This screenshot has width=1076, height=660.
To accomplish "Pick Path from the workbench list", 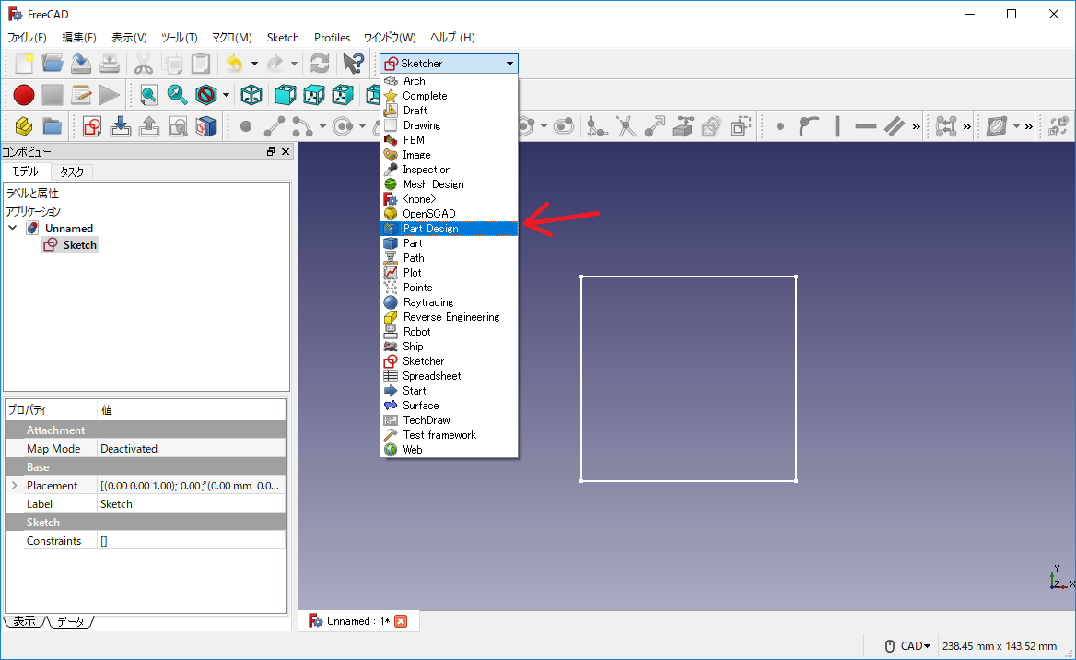I will pos(449,258).
